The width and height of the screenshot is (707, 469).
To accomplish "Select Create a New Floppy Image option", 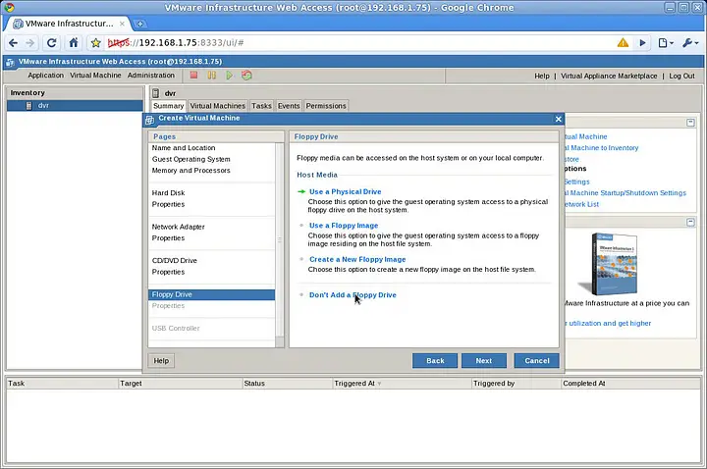I will click(357, 259).
